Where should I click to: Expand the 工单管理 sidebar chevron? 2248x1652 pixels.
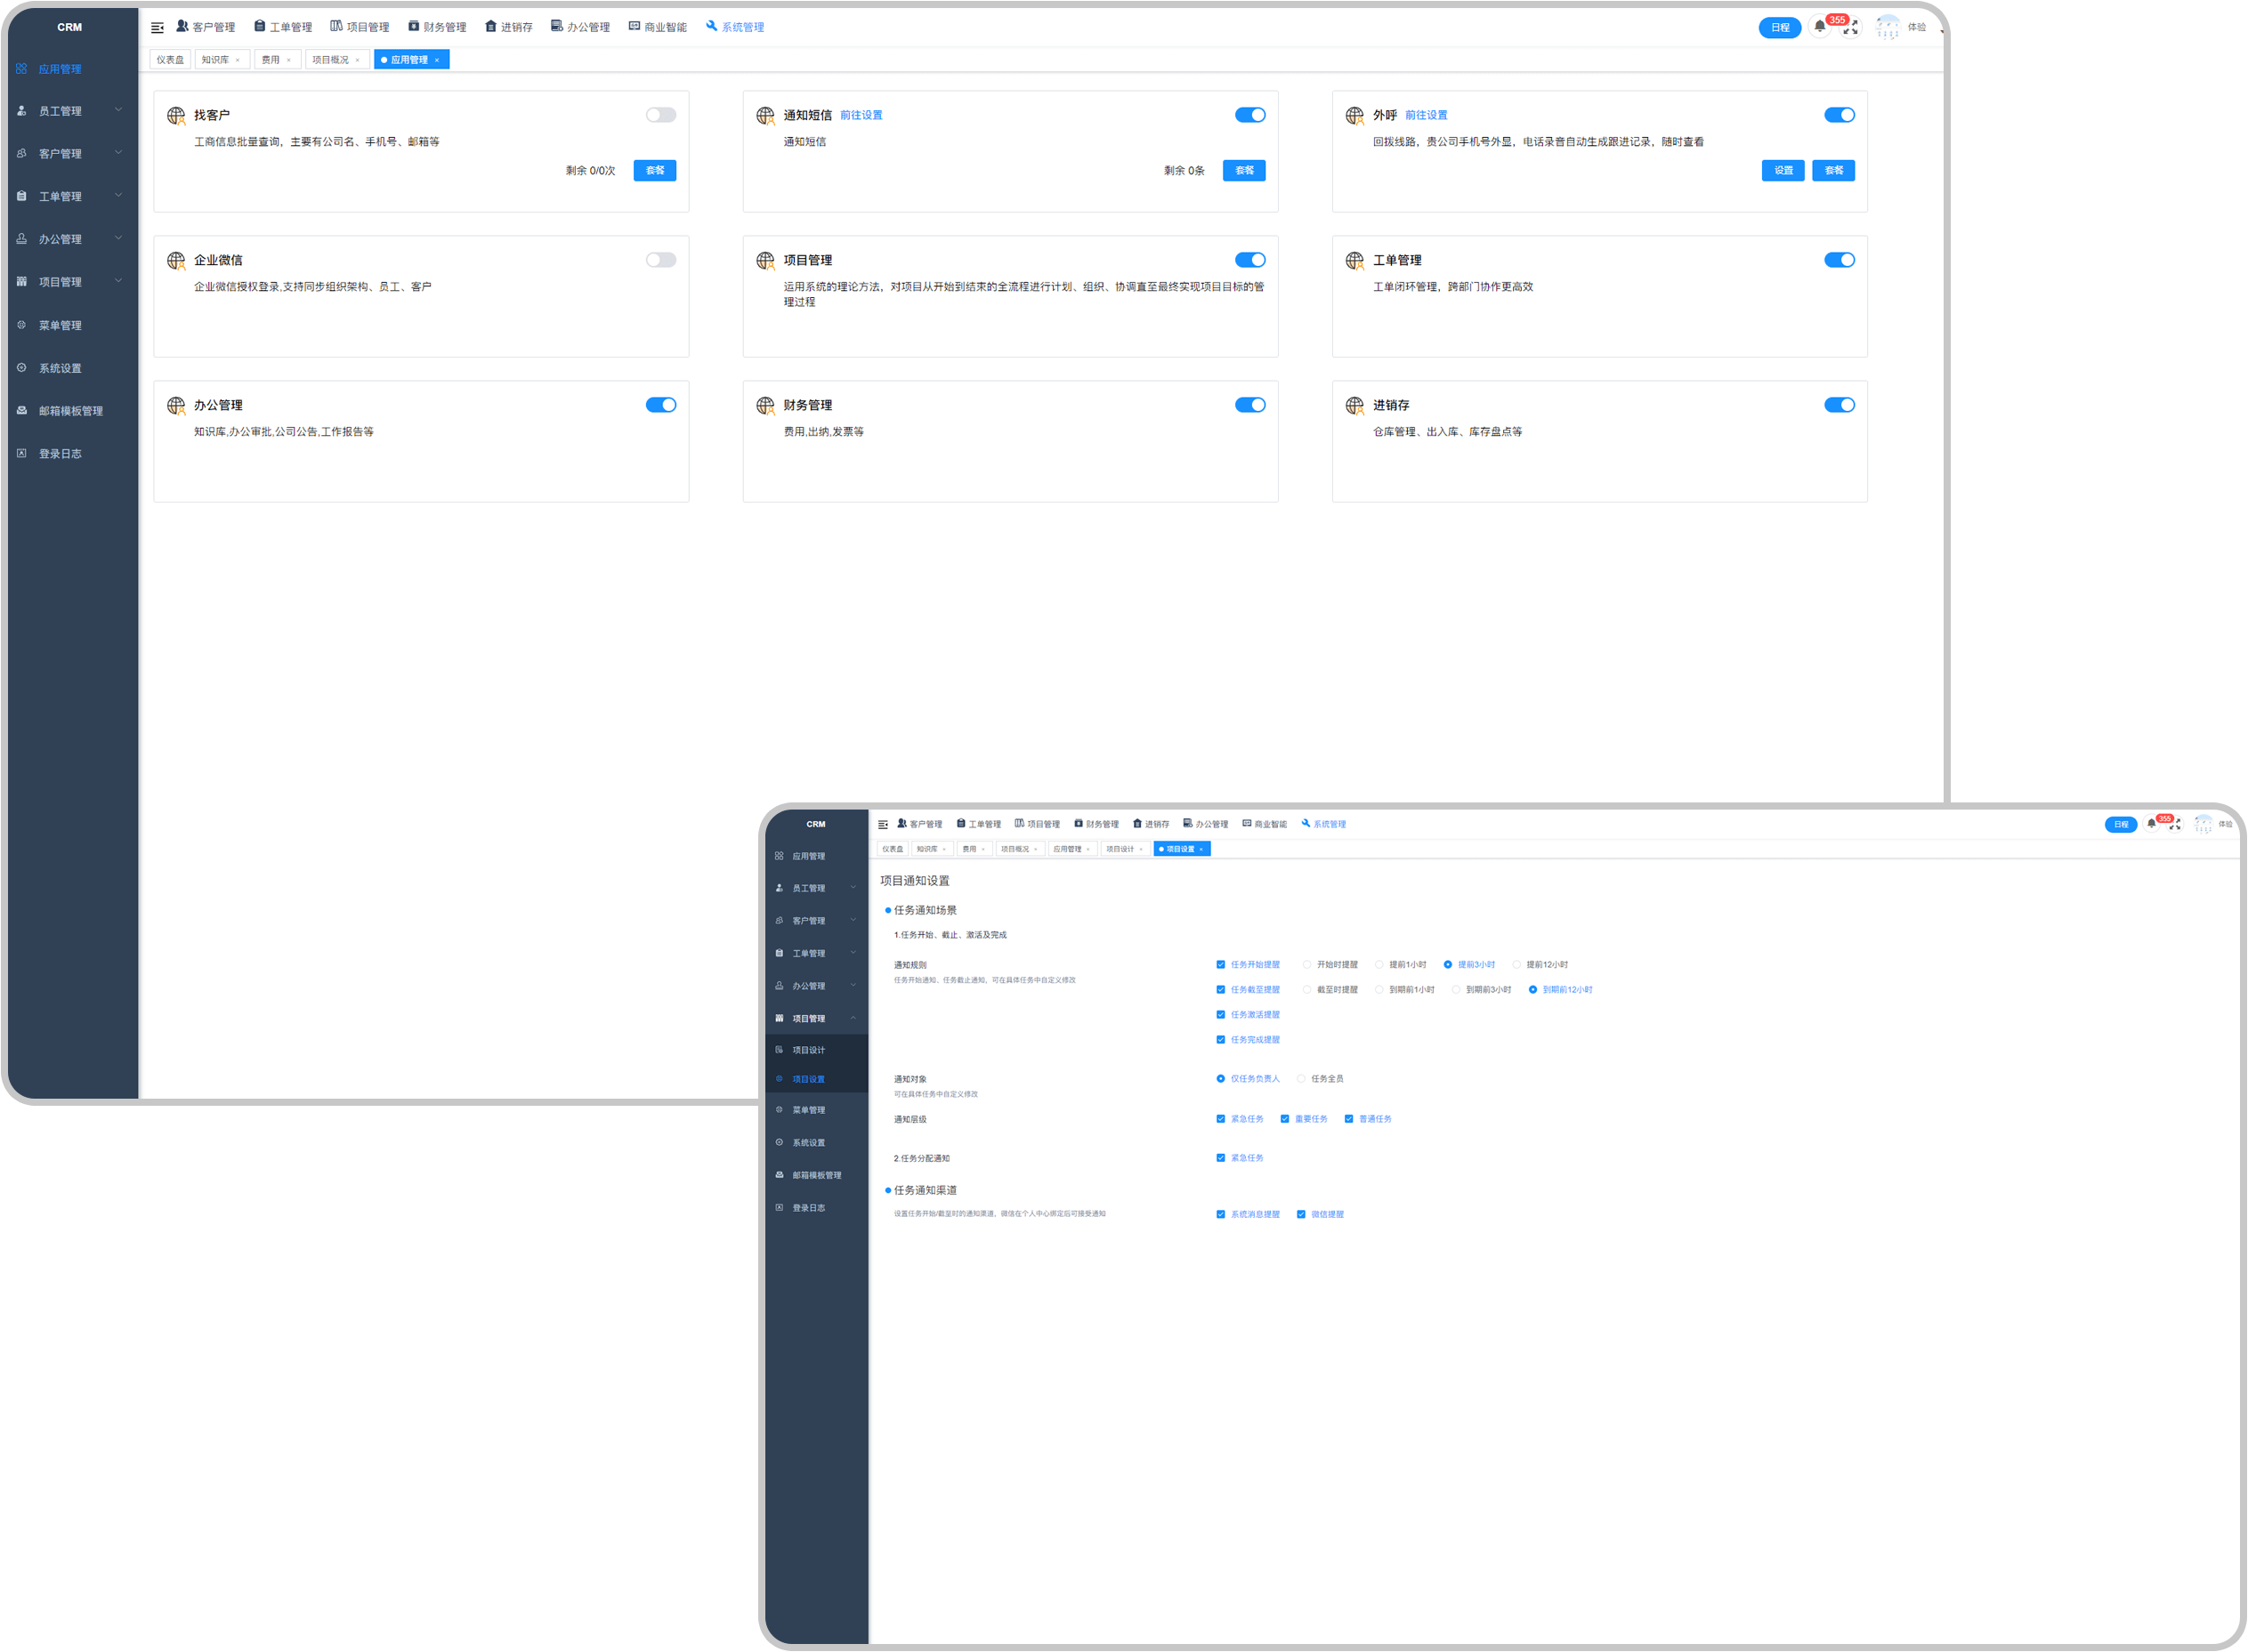(118, 196)
